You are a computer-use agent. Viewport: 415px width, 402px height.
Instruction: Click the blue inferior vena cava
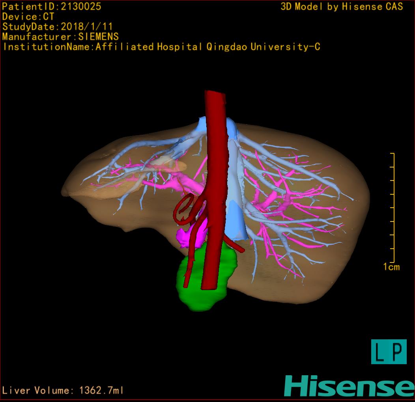(x=237, y=221)
